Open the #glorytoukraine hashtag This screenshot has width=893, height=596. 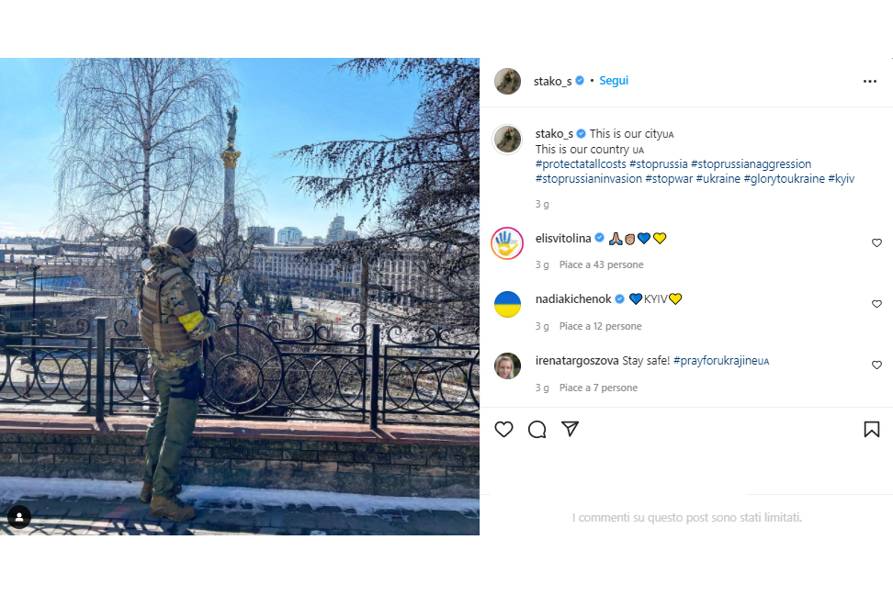pyautogui.click(x=784, y=179)
